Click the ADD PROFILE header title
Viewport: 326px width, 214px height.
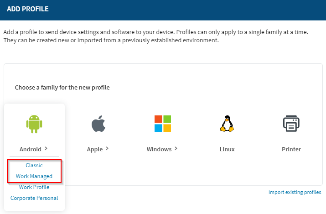click(x=28, y=9)
